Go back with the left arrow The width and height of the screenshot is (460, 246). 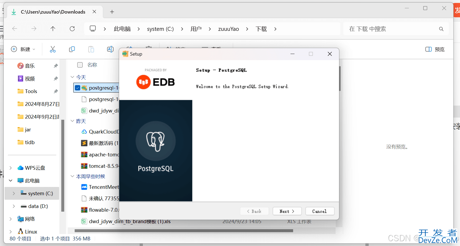tap(15, 29)
